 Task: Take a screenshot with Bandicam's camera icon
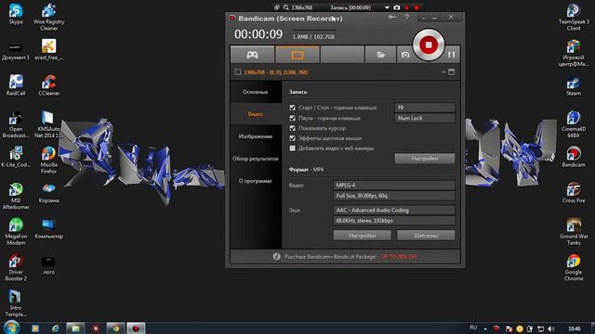point(405,55)
